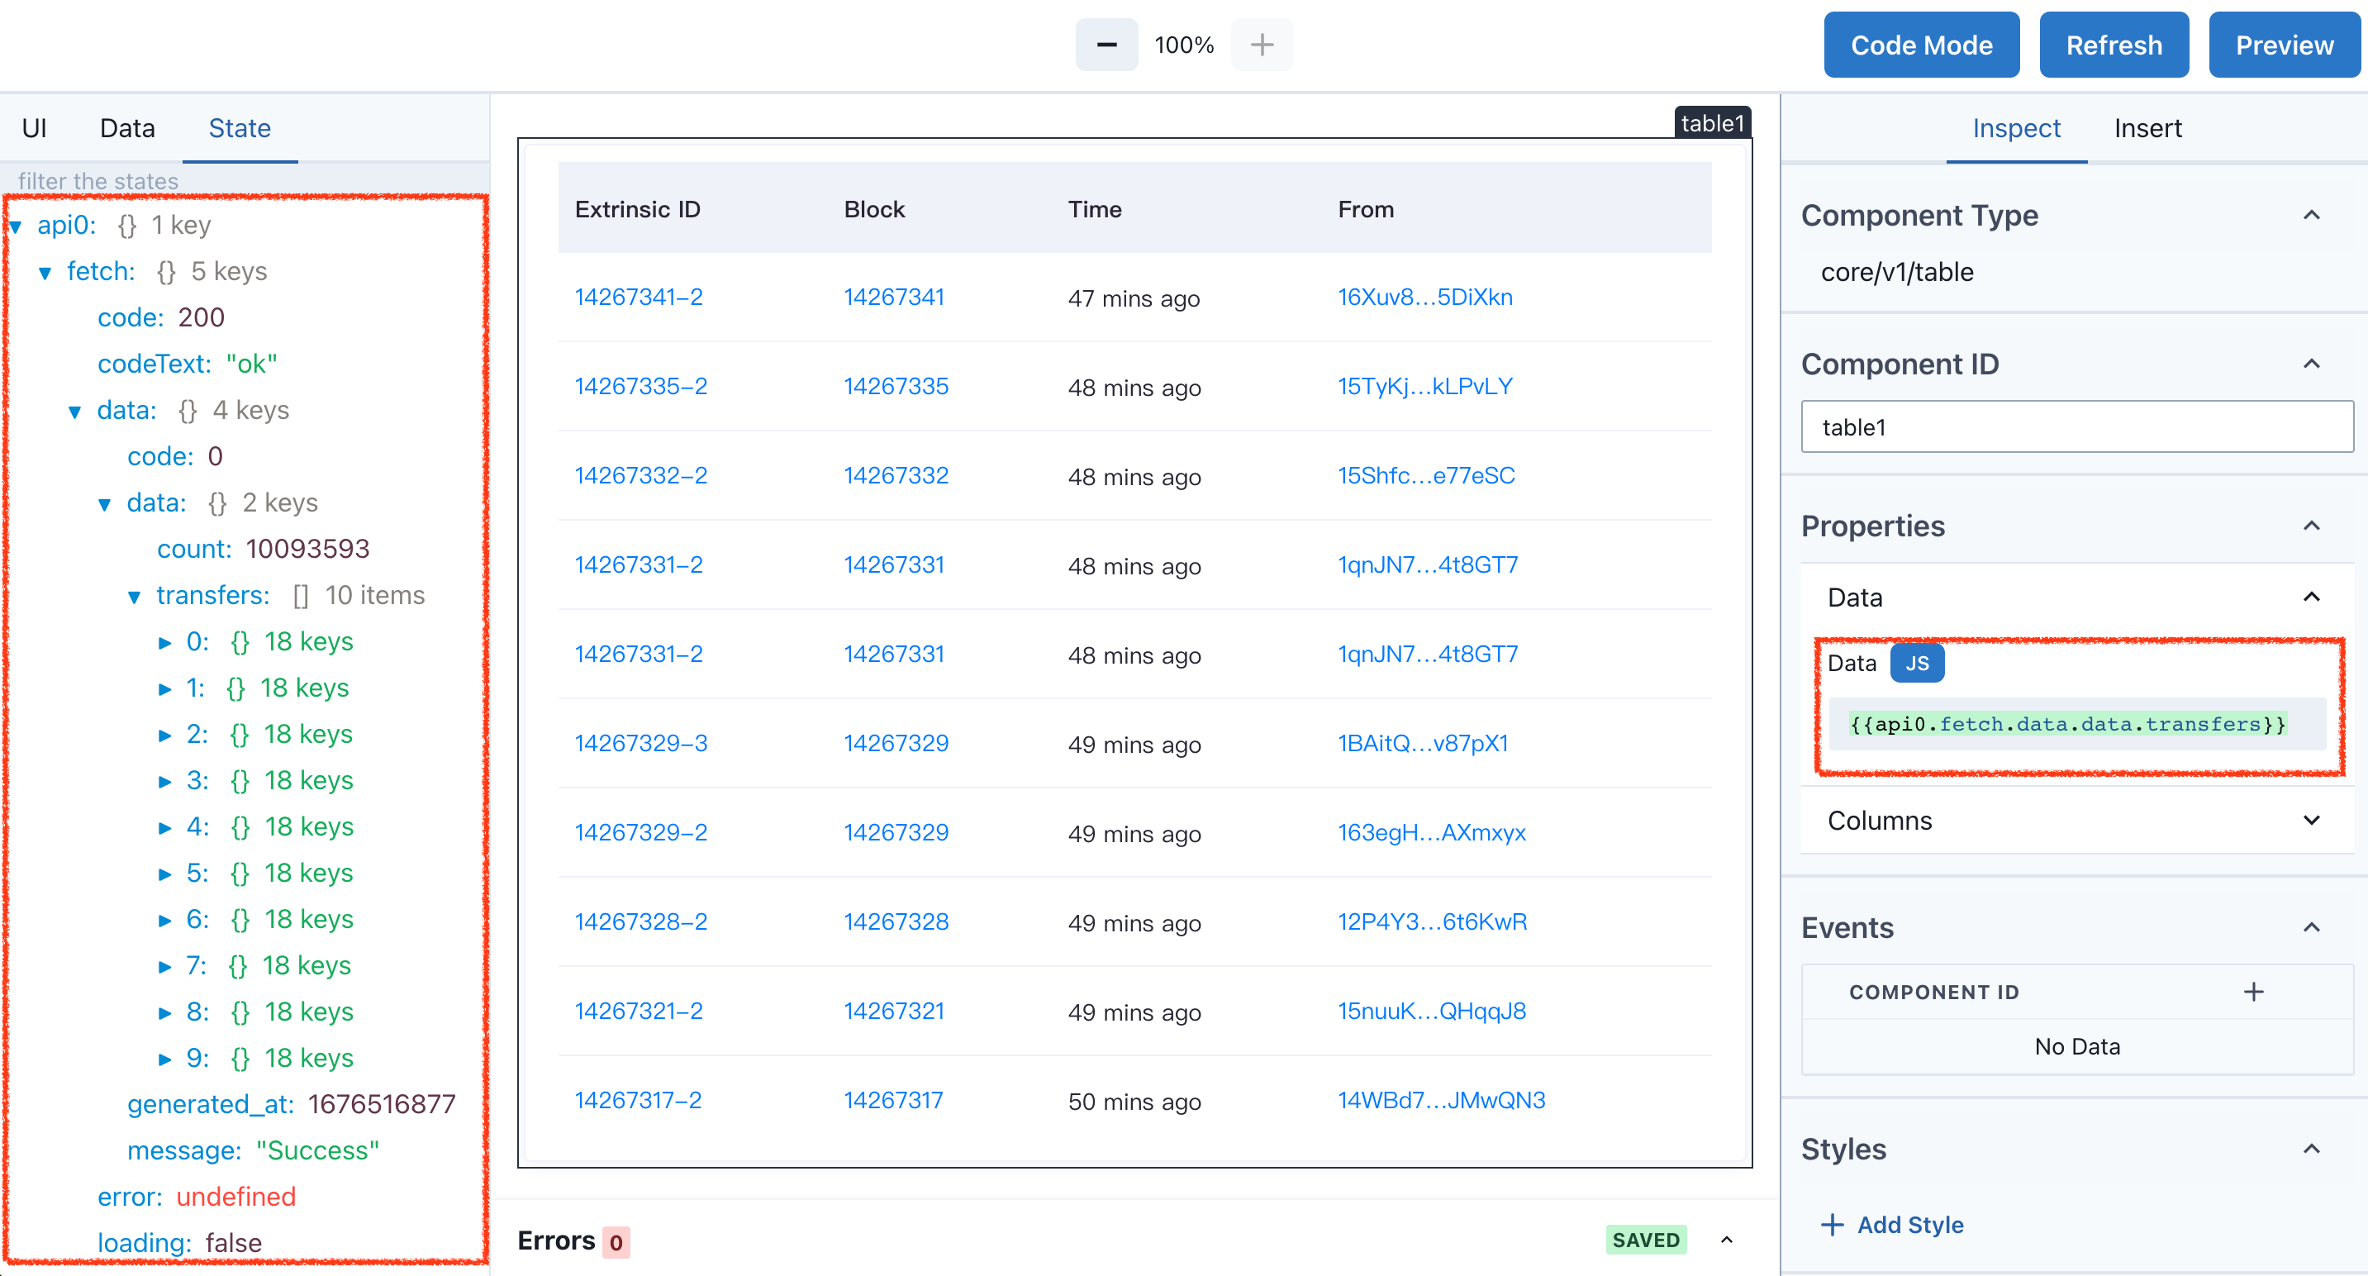This screenshot has width=2368, height=1276.
Task: Edit the Data expression code field
Action: tap(2076, 725)
